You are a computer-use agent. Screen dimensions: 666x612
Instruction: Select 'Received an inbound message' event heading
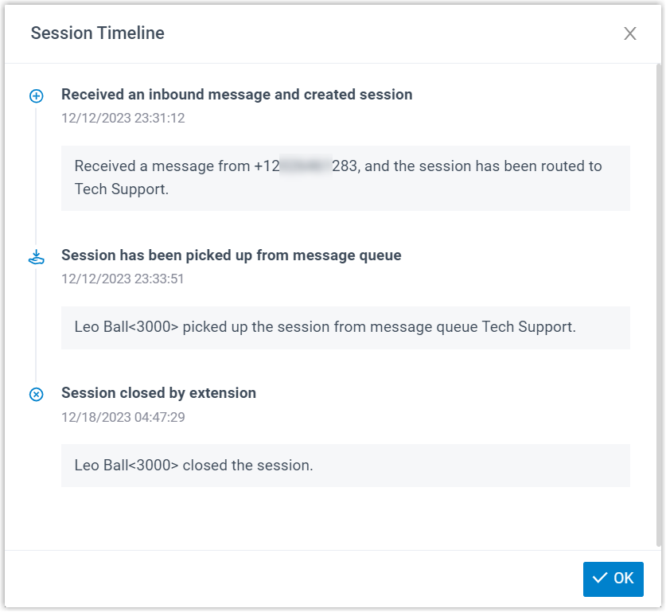click(x=236, y=95)
